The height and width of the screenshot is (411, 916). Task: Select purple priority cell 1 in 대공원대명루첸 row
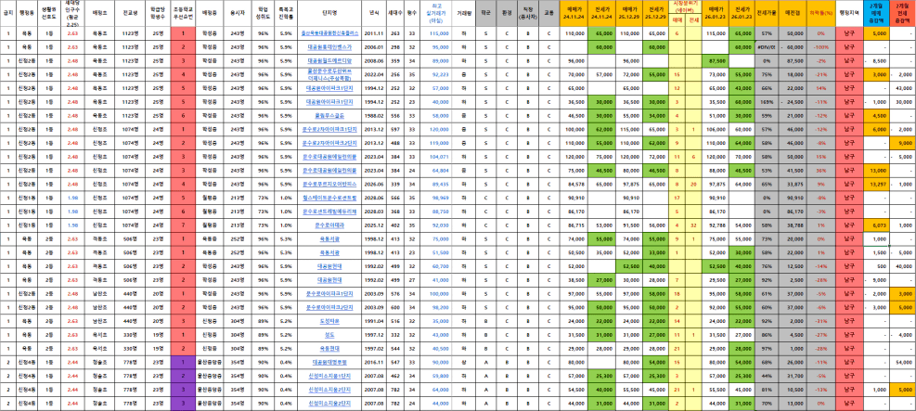[184, 362]
